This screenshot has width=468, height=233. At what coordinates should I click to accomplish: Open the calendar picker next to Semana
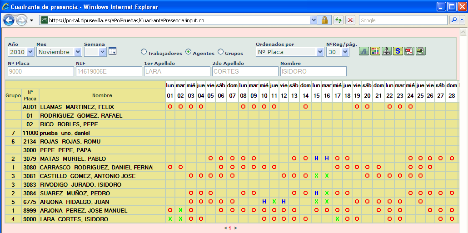tap(112, 51)
